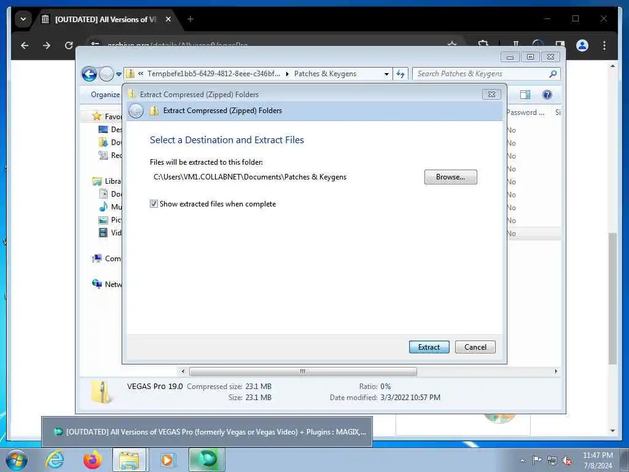Click the Extract button in the dialog

tap(429, 347)
